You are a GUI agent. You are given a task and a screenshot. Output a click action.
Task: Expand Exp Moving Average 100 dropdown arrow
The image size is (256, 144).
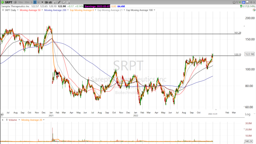154,10
